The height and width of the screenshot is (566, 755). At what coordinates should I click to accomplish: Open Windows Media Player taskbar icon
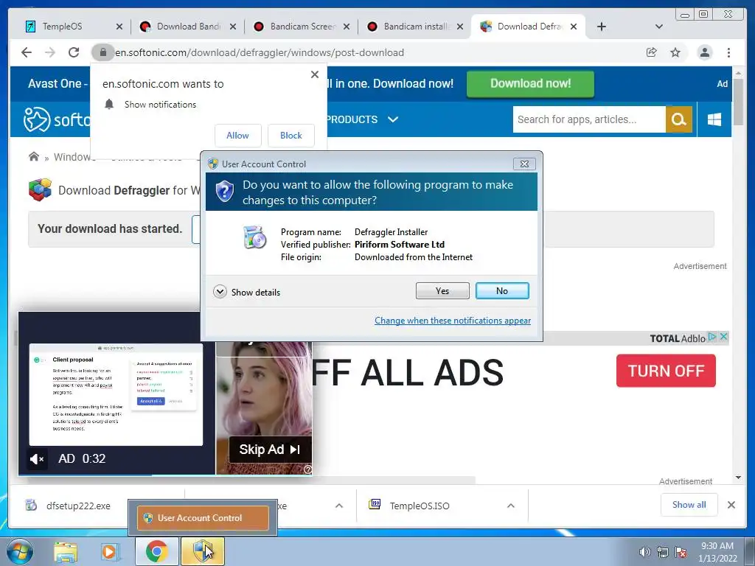coord(110,552)
